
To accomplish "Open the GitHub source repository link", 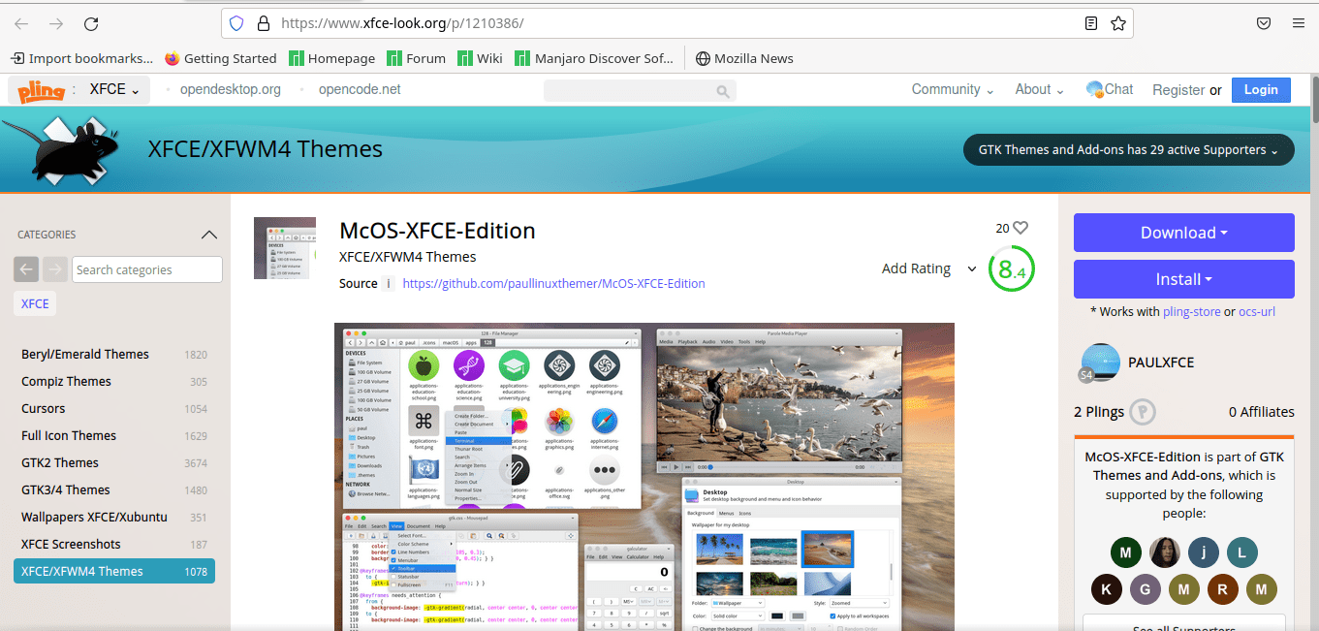I will coord(553,284).
